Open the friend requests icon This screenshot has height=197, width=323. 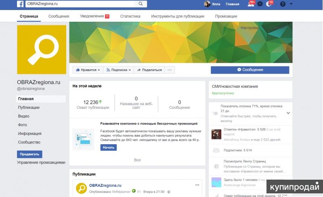pyautogui.click(x=250, y=4)
